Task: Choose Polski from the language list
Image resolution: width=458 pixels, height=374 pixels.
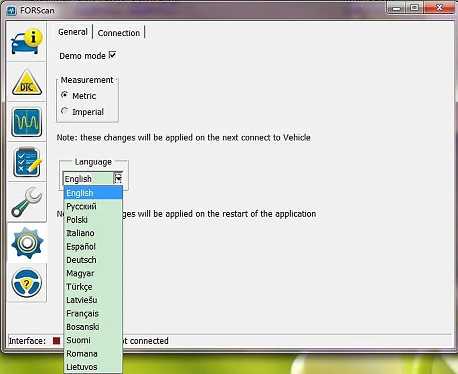Action: click(93, 220)
